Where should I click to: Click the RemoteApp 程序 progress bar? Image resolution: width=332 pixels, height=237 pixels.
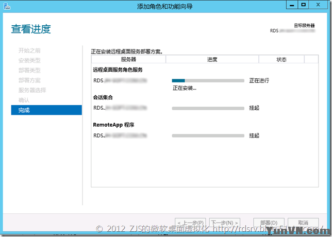[x=208, y=136]
